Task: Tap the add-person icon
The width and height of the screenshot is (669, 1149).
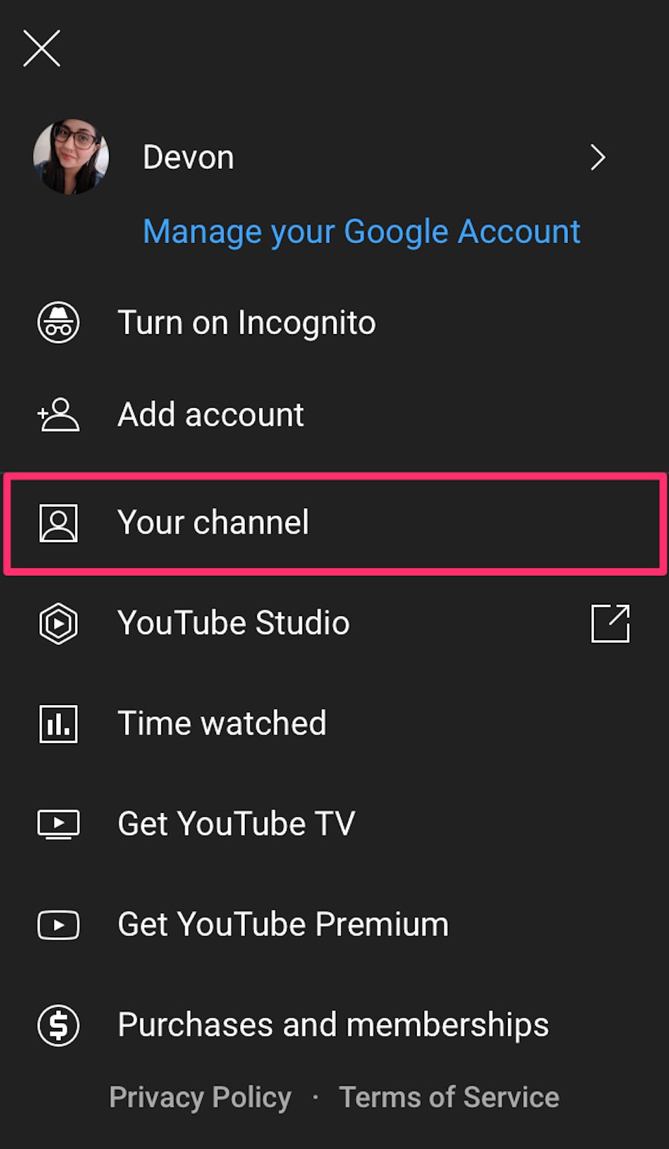Action: pyautogui.click(x=58, y=414)
